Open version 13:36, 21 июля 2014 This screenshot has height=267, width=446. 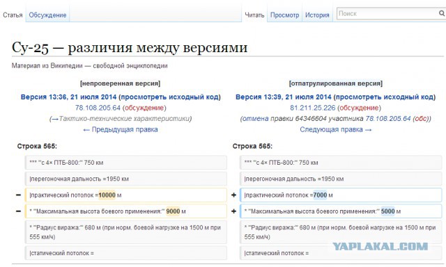click(x=68, y=97)
